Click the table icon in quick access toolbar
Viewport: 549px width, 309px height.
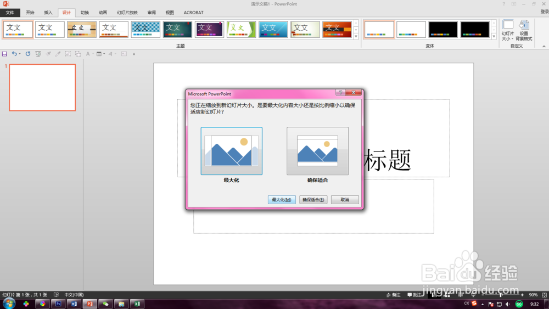point(99,54)
